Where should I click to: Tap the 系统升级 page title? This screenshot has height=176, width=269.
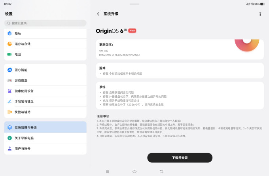pos(111,14)
